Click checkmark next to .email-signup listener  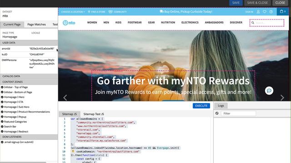pyautogui.click(x=2, y=142)
